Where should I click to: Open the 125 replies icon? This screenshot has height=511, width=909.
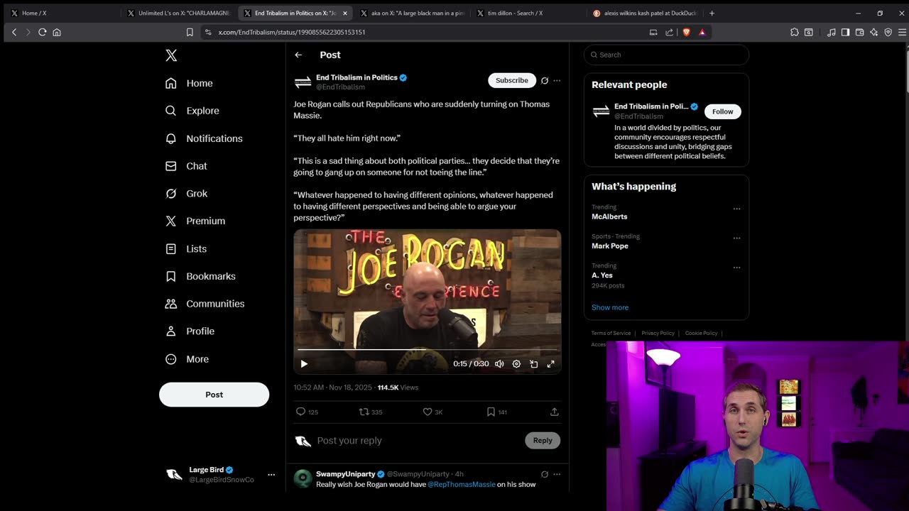pyautogui.click(x=307, y=412)
